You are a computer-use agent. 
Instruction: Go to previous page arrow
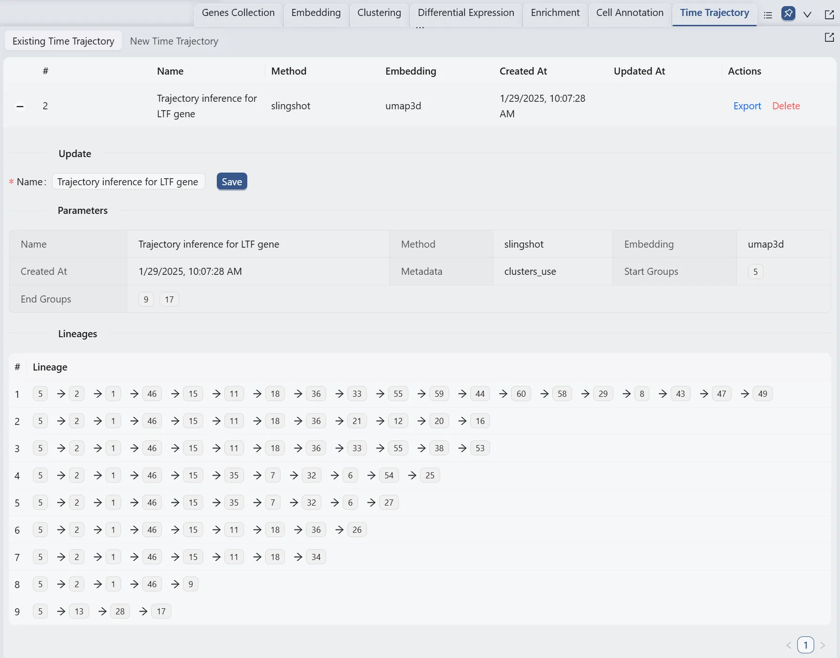pos(788,645)
